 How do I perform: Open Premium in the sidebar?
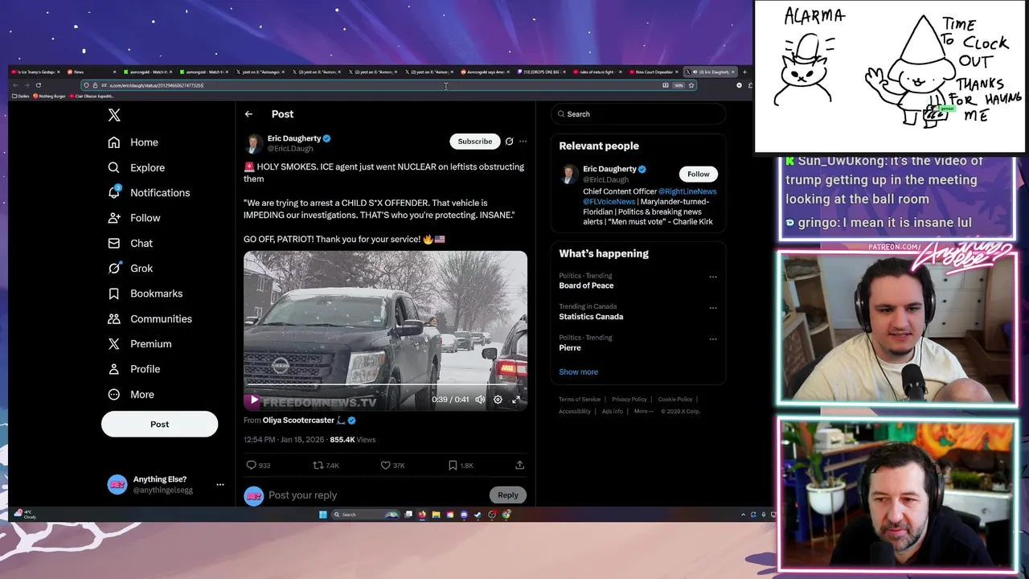tap(140, 343)
